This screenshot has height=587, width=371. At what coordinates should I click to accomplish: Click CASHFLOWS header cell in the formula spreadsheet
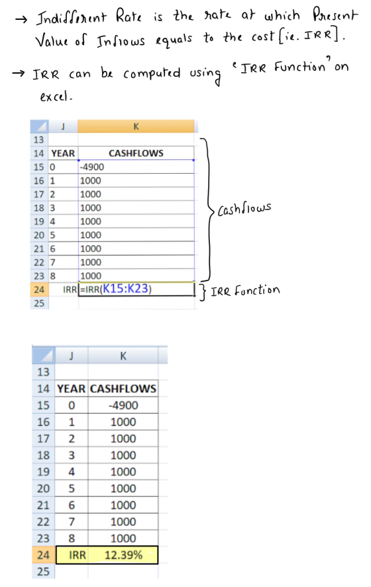point(136,153)
